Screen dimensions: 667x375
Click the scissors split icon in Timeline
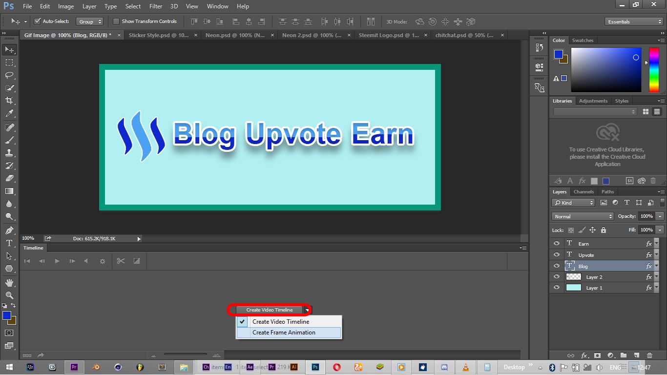point(121,261)
